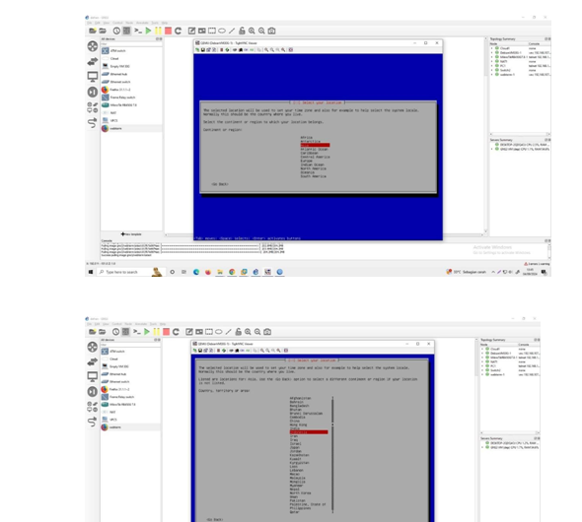
Task: Click Windows Start button on taskbar
Action: pyautogui.click(x=91, y=272)
